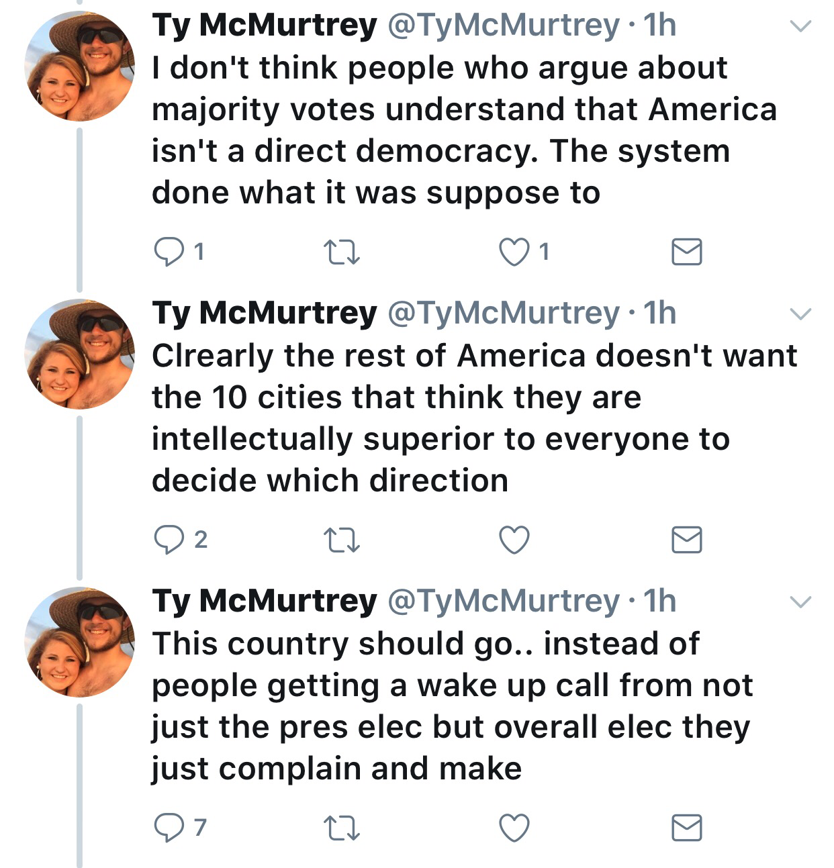Retweet the 'This country should go' tweet
This screenshot has height=868, width=834.
(x=342, y=828)
